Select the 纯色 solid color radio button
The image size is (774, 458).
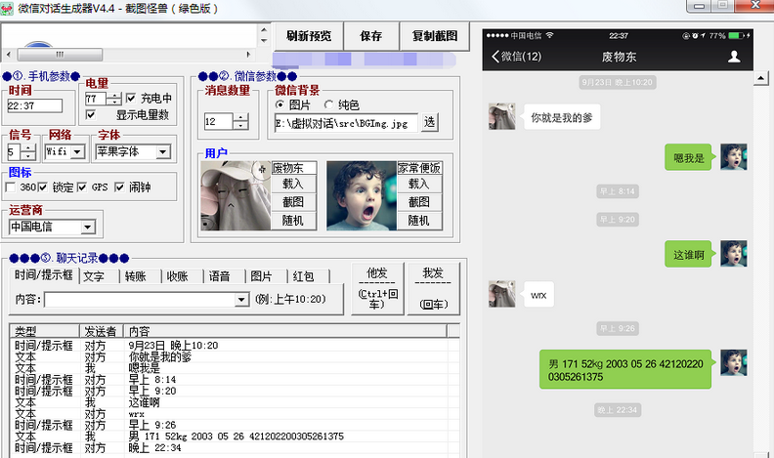point(328,105)
